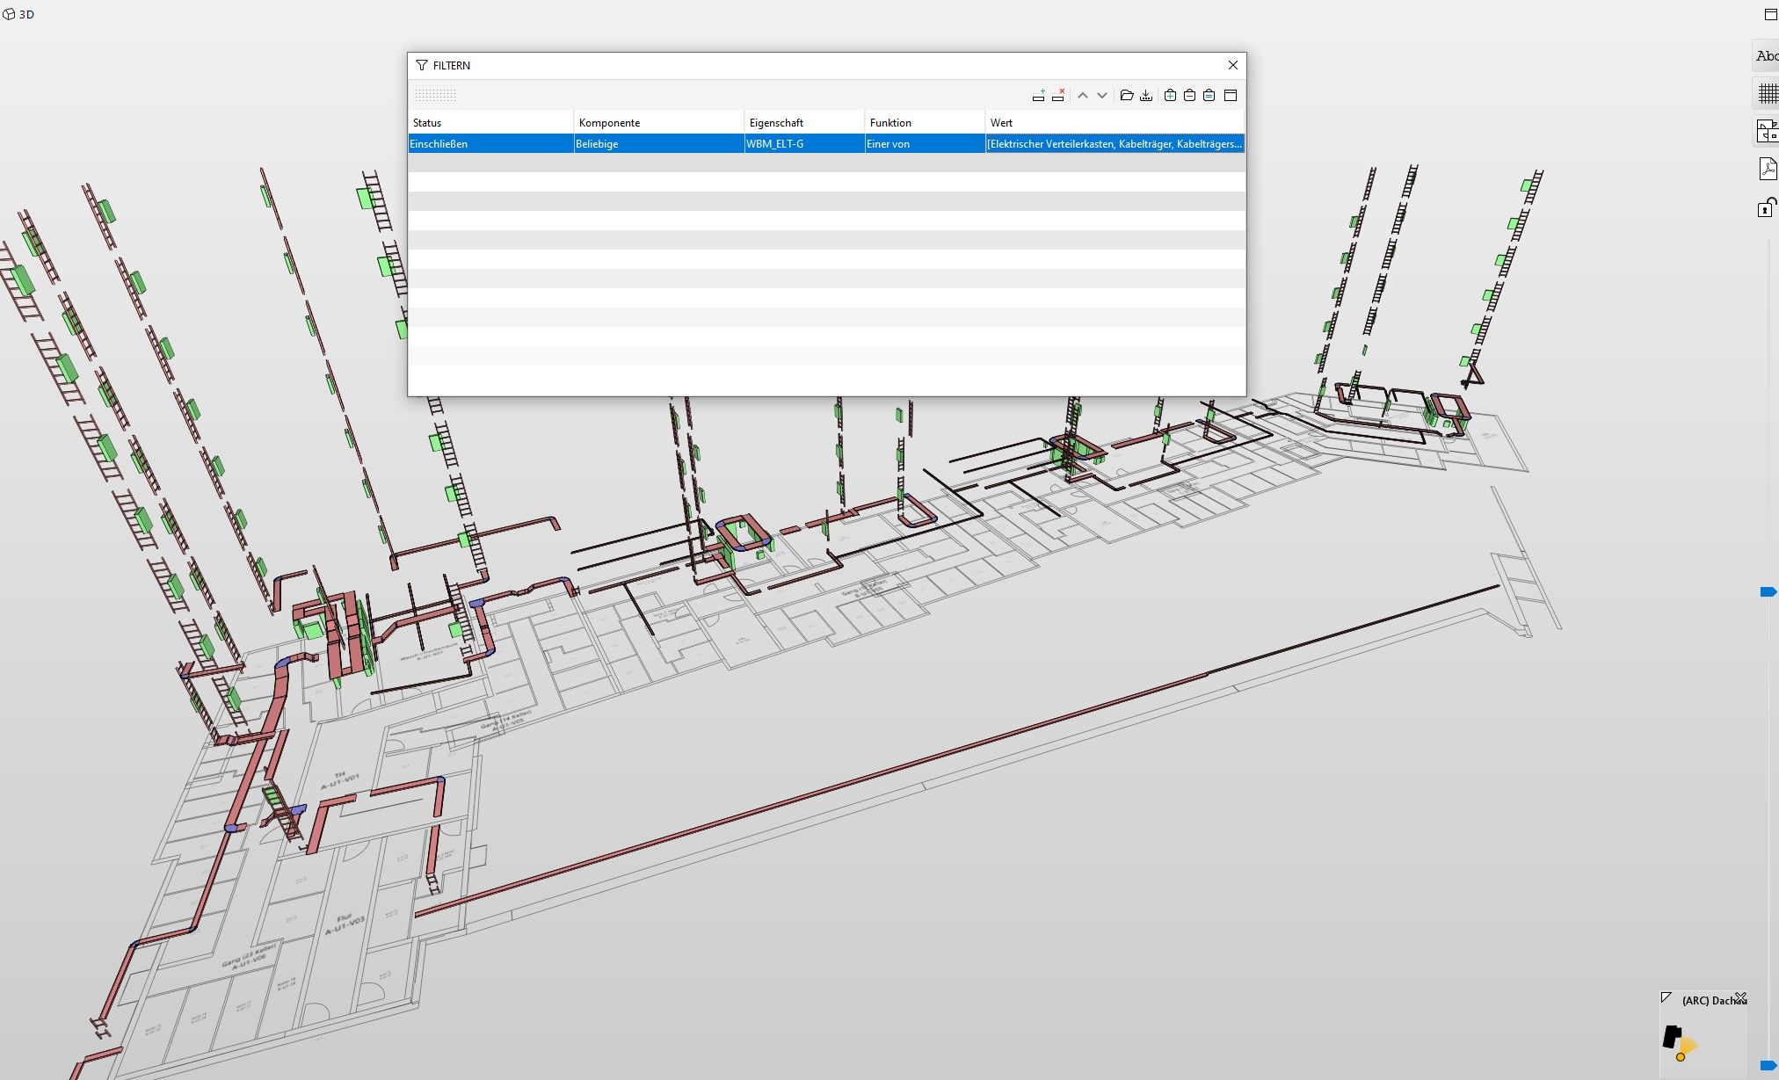1779x1080 pixels.
Task: Click the basket icon with minus sign
Action: (x=1189, y=95)
